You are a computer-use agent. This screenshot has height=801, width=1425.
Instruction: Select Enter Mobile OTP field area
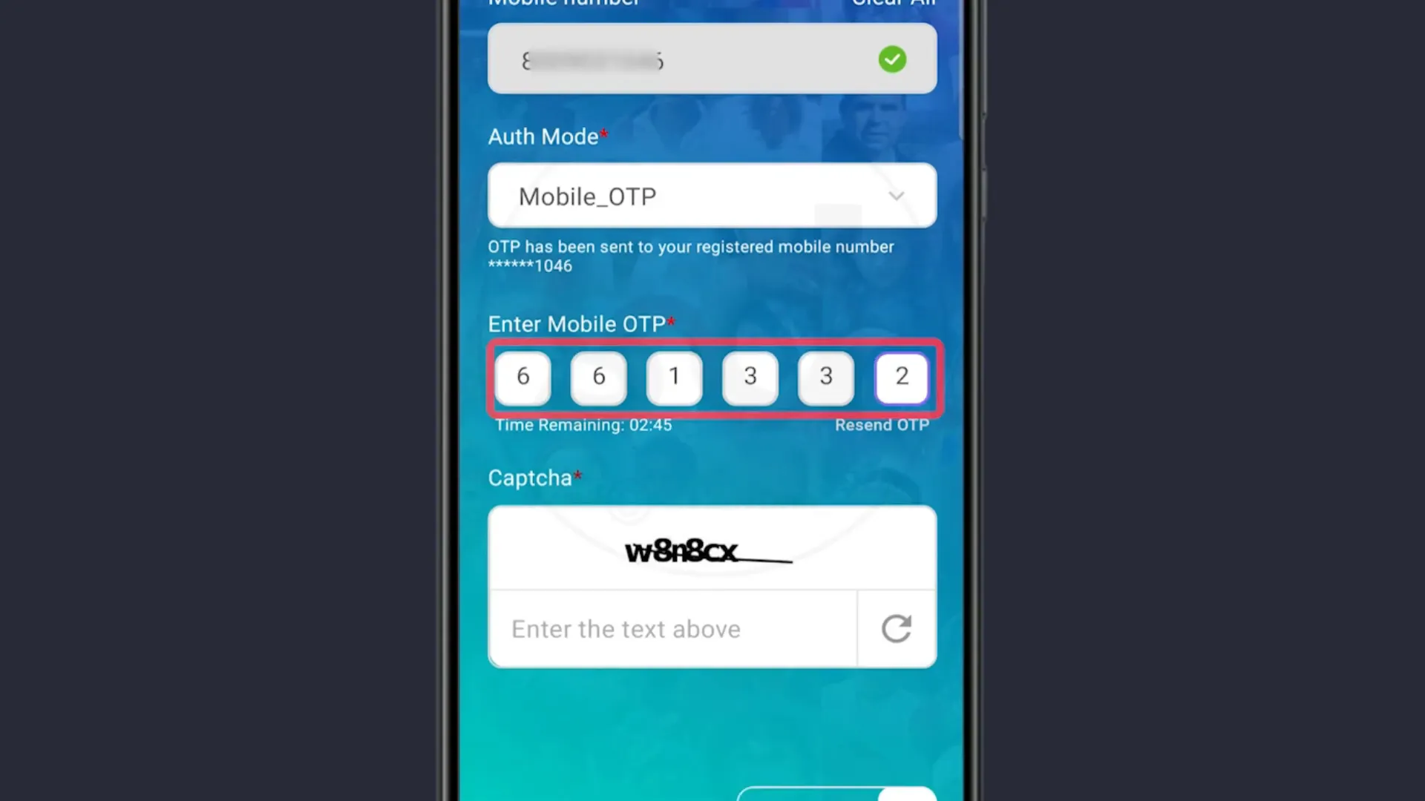click(712, 375)
